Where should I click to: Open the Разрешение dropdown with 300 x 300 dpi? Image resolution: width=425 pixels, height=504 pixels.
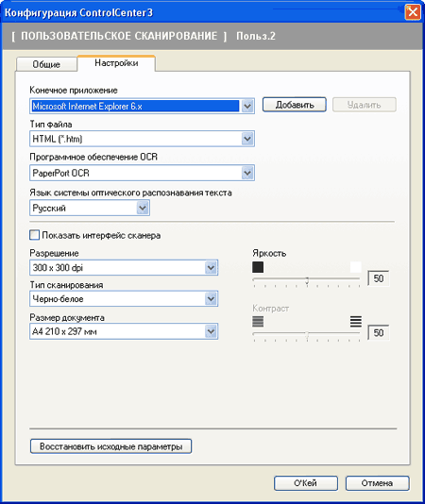[211, 267]
